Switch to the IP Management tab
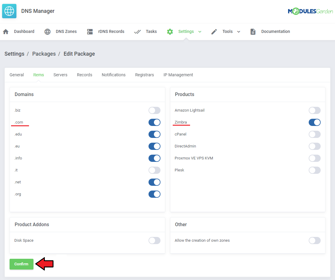The height and width of the screenshot is (280, 335). [x=178, y=75]
